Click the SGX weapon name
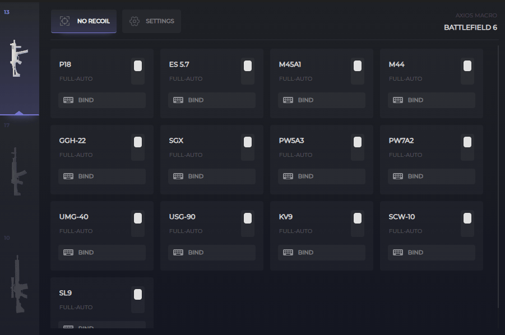Viewport: 505px width, 335px height. click(x=176, y=141)
